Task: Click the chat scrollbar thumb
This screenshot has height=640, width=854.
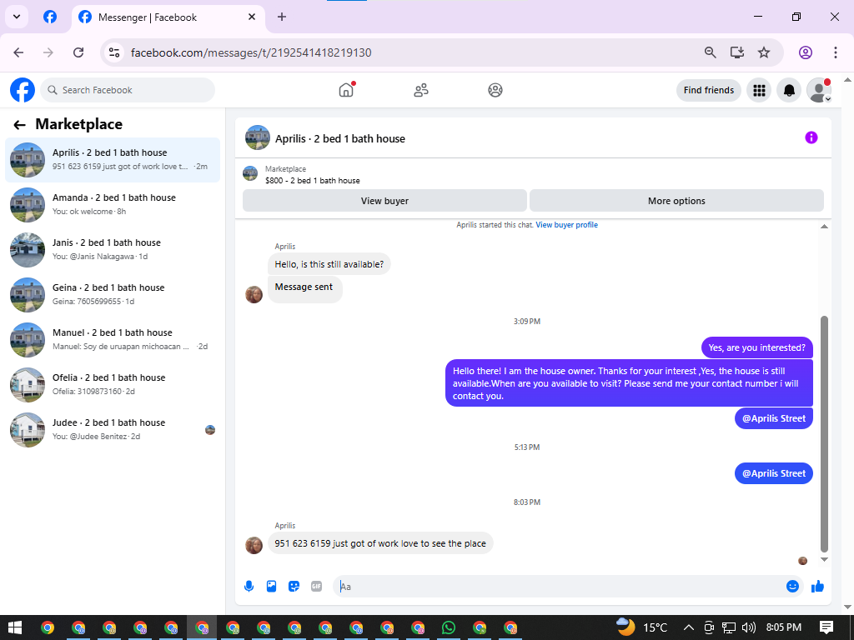Action: pos(824,433)
